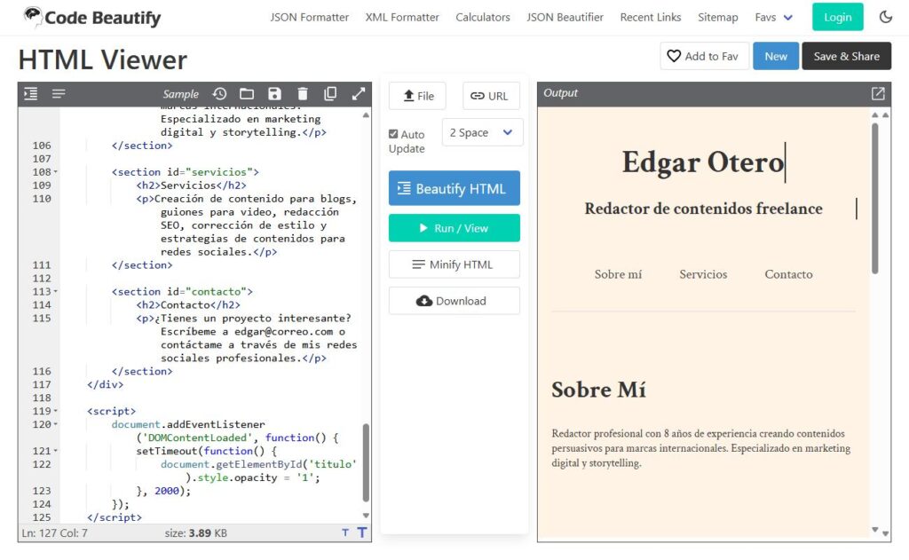Click editor scroll-down arrow
This screenshot has height=560, width=909.
pyautogui.click(x=366, y=516)
